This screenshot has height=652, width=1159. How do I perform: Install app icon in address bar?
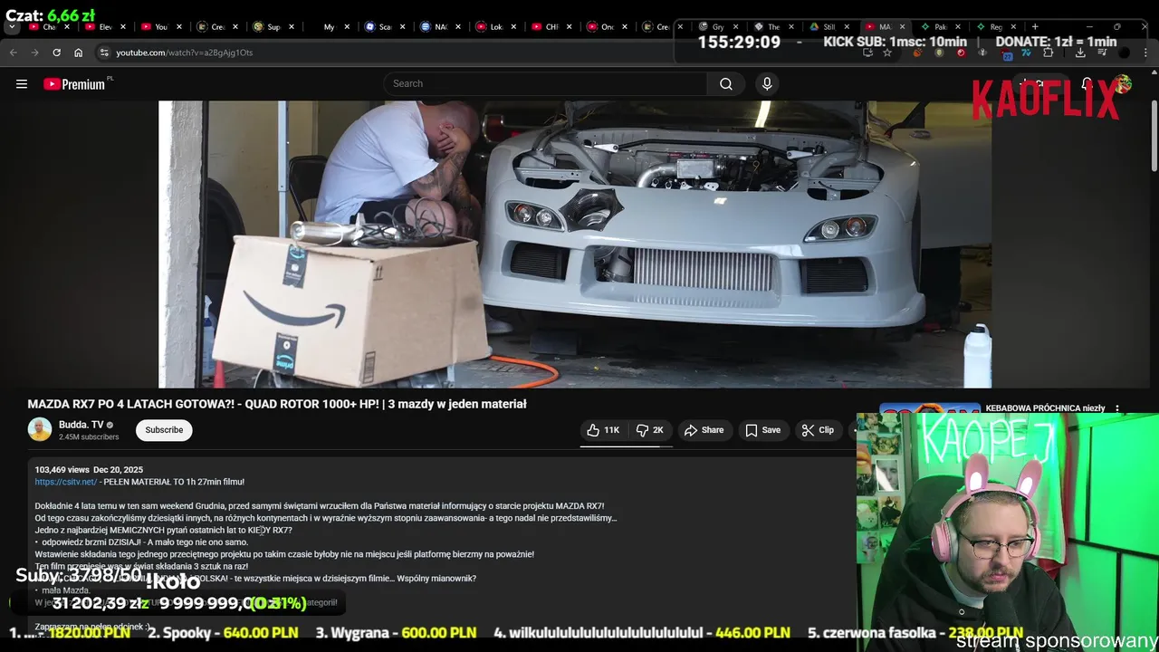(x=867, y=53)
